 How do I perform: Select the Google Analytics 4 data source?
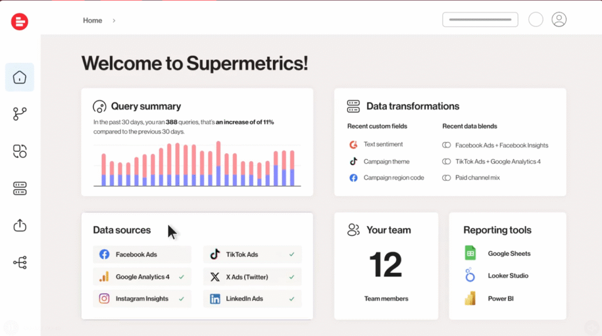tap(142, 277)
